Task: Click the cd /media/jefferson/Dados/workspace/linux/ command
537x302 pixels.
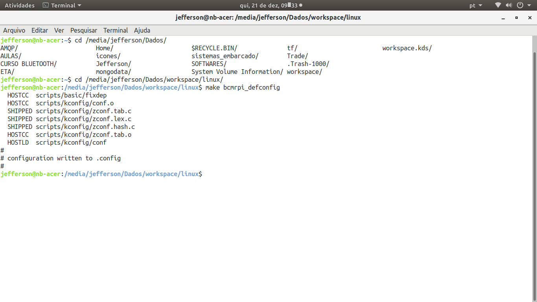Action: 149,79
